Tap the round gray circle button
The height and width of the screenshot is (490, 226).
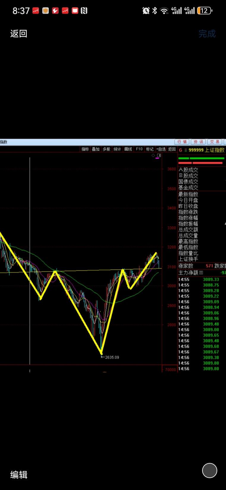pyautogui.click(x=210, y=470)
